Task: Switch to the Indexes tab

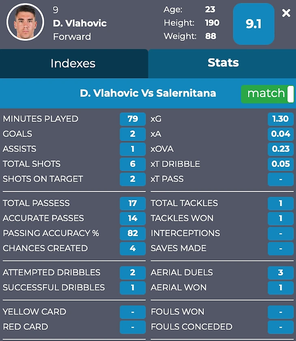Action: coord(73,64)
